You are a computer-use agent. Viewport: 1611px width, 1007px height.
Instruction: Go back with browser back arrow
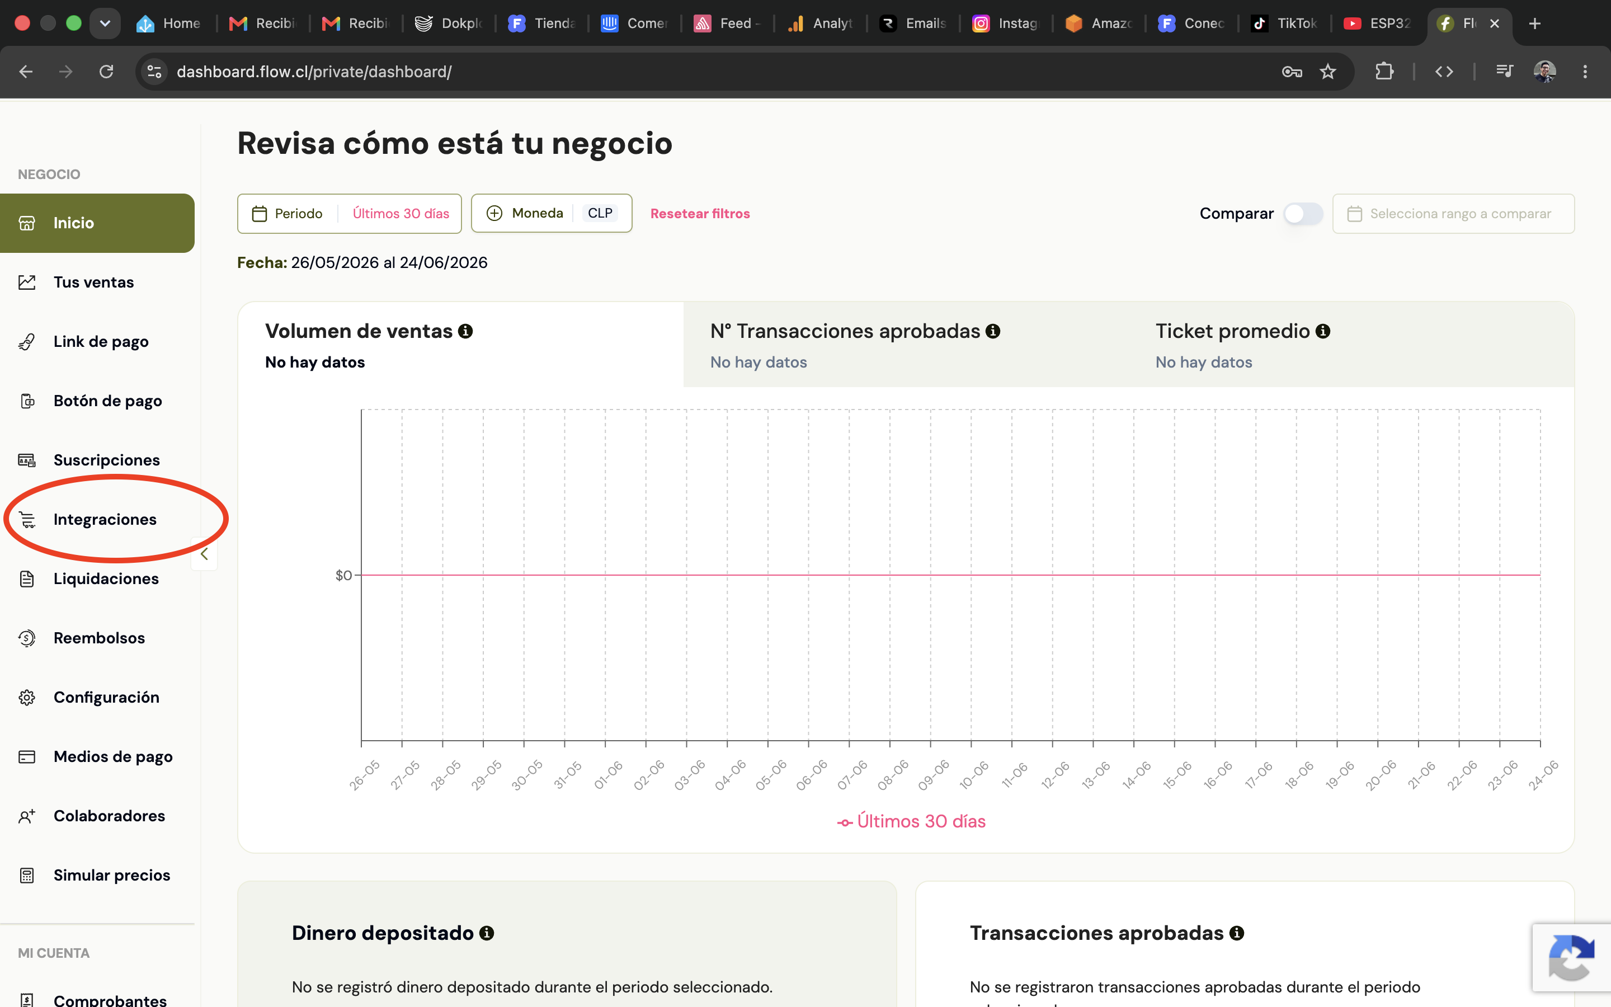(x=26, y=71)
